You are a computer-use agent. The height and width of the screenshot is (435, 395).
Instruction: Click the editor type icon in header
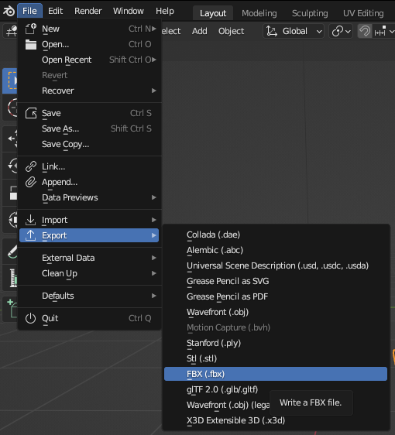click(10, 31)
